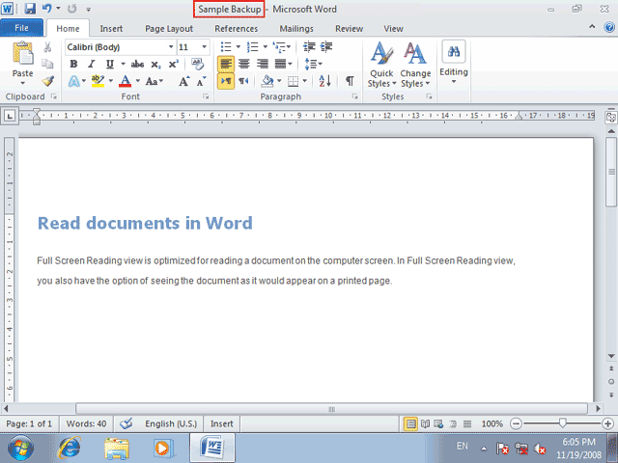Open the File tab
Viewport: 618px width, 463px height.
(x=21, y=28)
